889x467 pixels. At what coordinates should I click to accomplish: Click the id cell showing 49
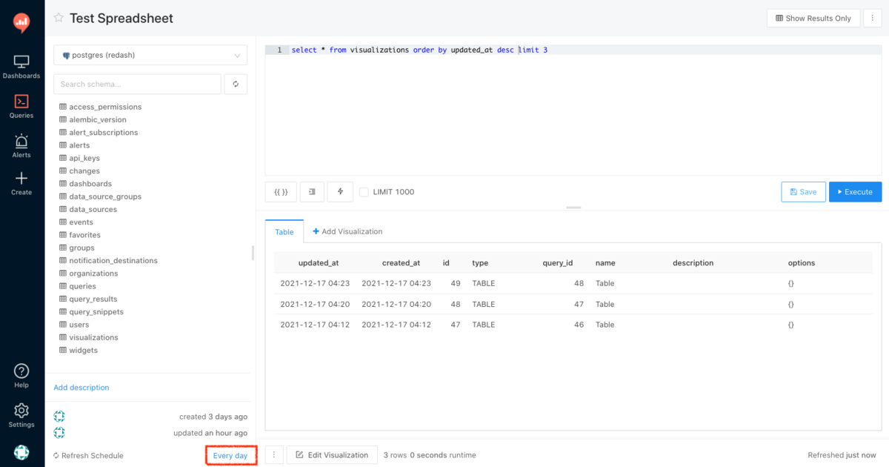pyautogui.click(x=456, y=283)
